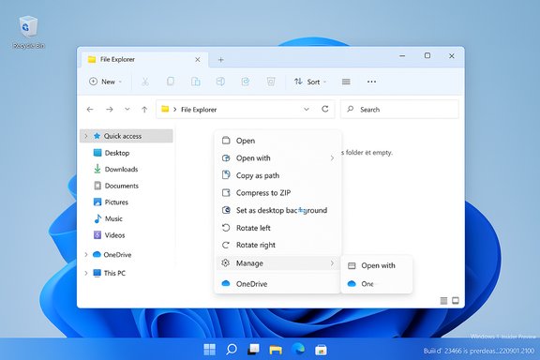Select the File Explorer tab
Image resolution: width=540 pixels, height=360 pixels.
coord(144,60)
